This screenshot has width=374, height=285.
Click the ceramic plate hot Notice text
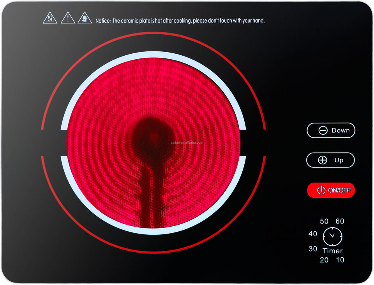[180, 21]
